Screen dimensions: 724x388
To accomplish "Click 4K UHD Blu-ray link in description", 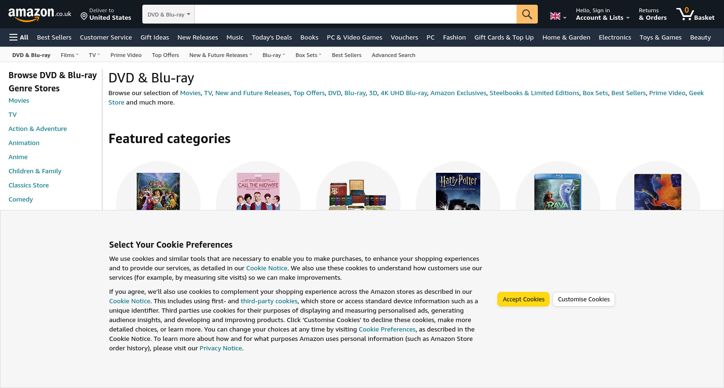I will [x=404, y=93].
